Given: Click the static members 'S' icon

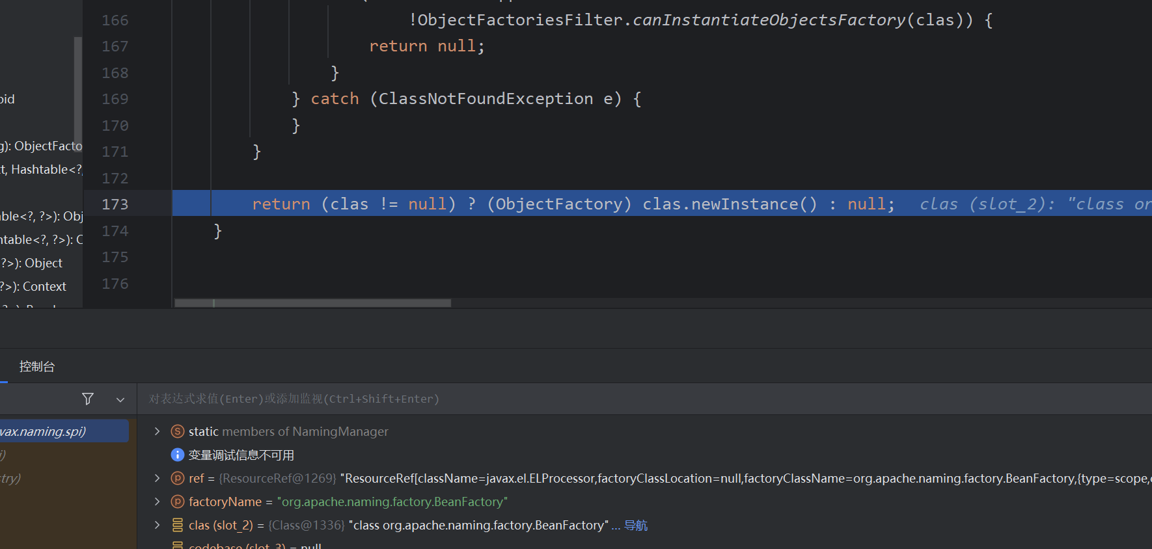Looking at the screenshot, I should click(x=177, y=431).
